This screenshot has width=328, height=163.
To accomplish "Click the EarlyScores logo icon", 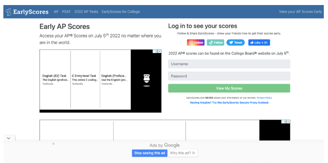I will (8, 12).
